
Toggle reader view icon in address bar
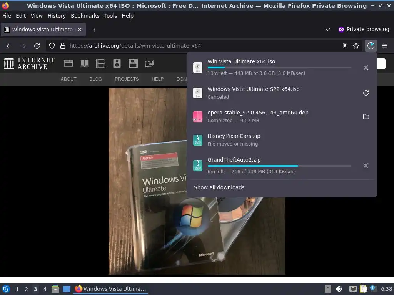[345, 46]
